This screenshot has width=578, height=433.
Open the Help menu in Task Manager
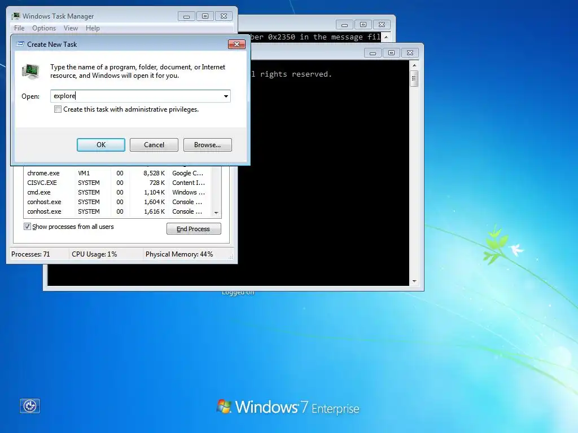(x=93, y=28)
